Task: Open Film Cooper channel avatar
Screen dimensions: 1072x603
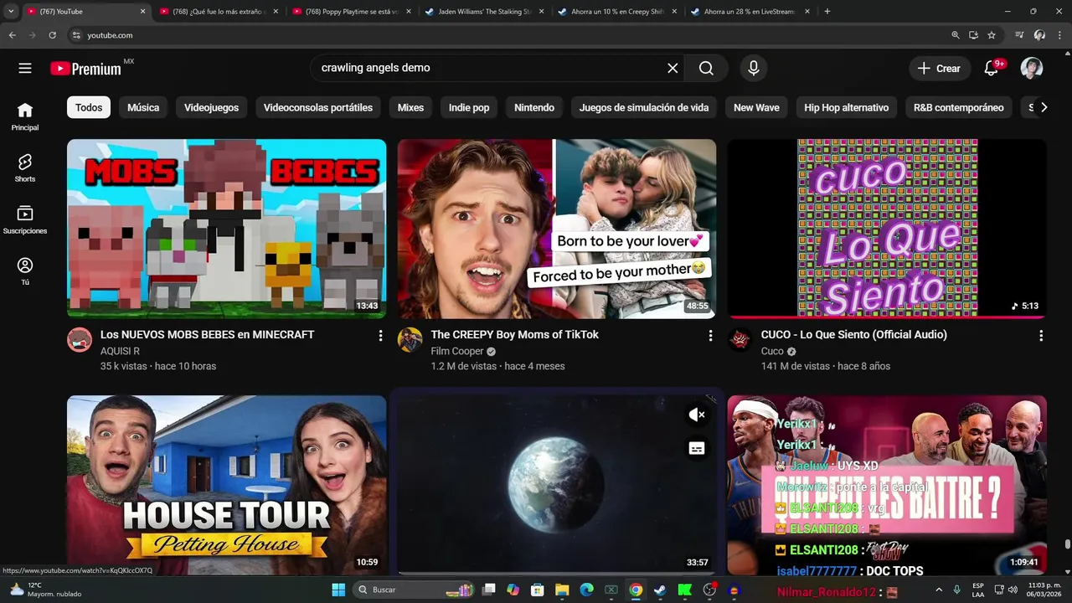Action: (x=410, y=340)
